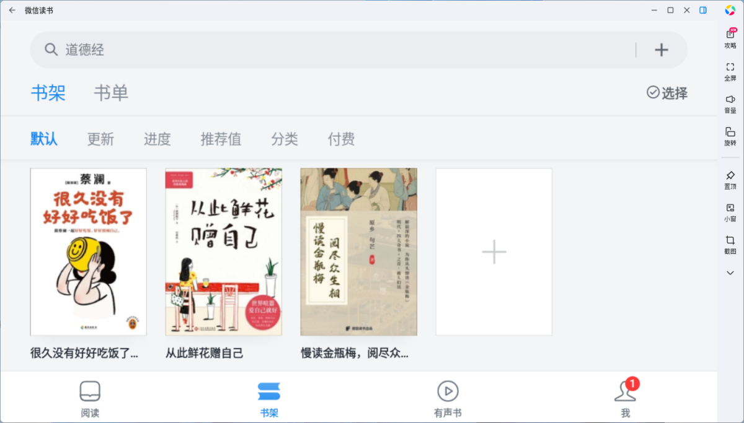Screen dimensions: 744x423
Task: Enable selection mode via 选择
Action: click(x=666, y=93)
